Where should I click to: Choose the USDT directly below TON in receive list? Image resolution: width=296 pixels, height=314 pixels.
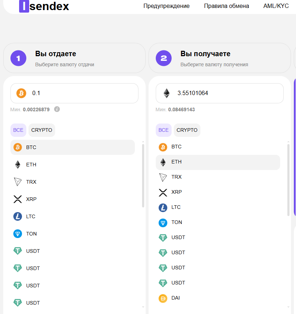(x=218, y=238)
